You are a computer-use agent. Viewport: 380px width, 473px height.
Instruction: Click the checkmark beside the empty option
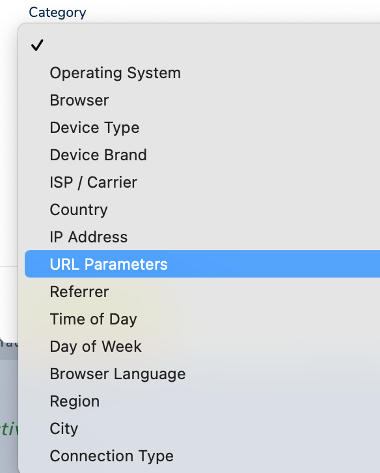tap(37, 45)
